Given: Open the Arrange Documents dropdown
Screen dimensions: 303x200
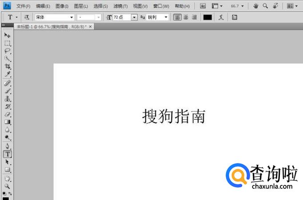Looking at the screenshot, I should (x=292, y=6).
